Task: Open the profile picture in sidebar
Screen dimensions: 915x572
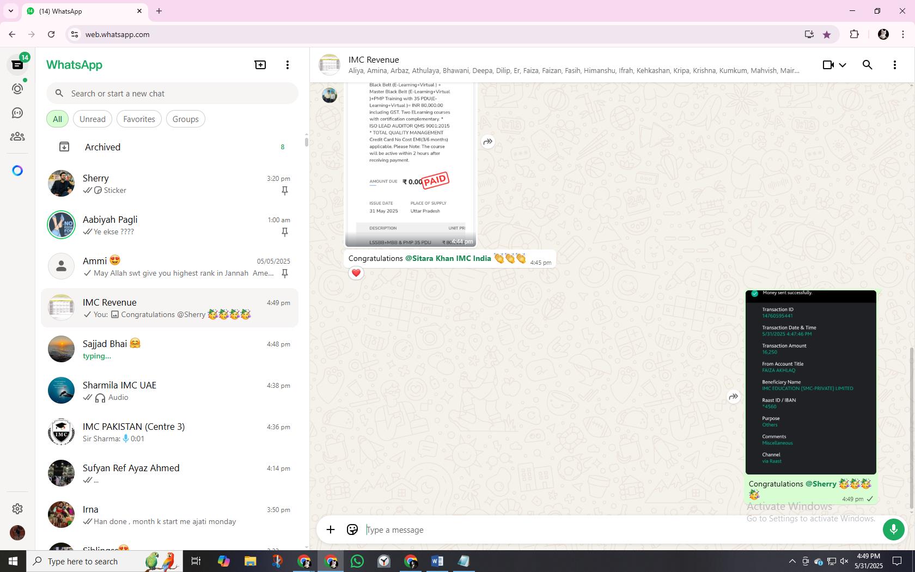Action: pos(17,532)
